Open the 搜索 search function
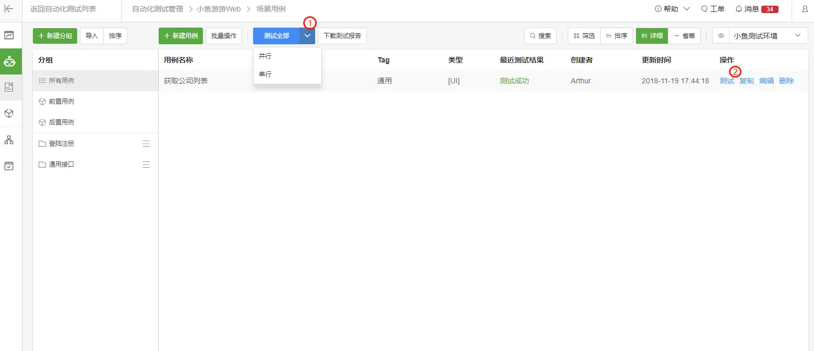 tap(540, 35)
